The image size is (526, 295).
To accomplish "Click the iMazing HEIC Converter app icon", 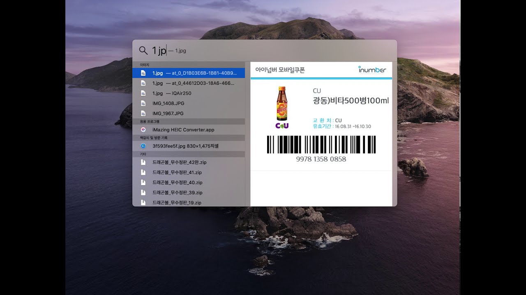I will 143,129.
